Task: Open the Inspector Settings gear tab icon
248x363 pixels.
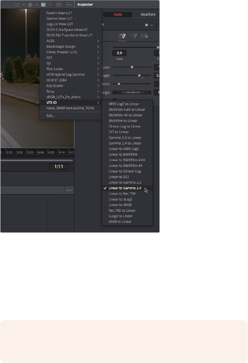Action: pyautogui.click(x=144, y=36)
